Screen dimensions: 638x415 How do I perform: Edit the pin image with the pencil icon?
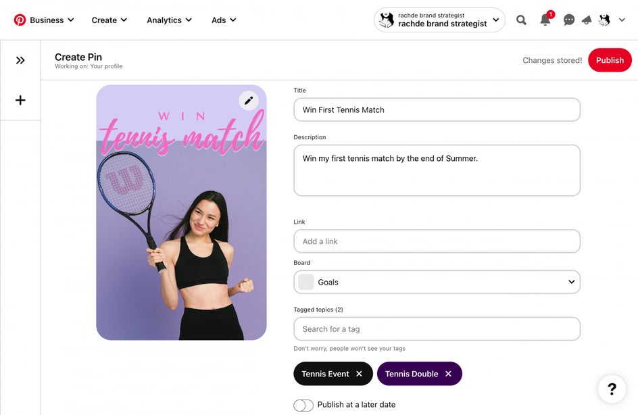[x=249, y=101]
